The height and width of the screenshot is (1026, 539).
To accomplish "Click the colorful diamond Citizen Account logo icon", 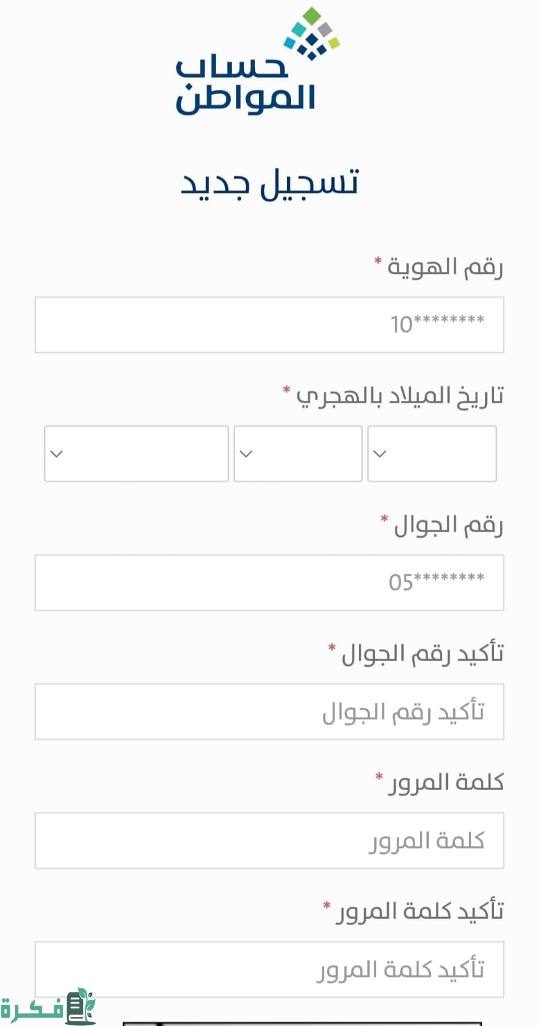I will click(312, 33).
